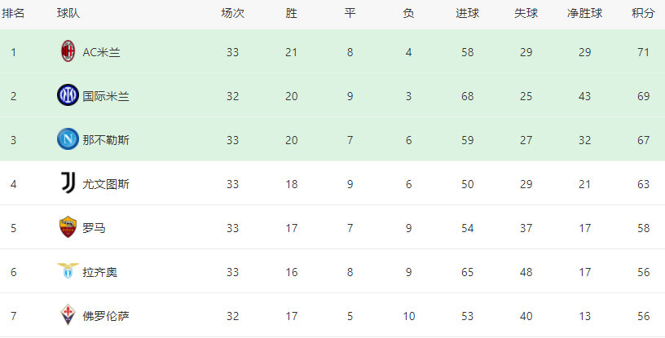Screen dimensions: 665x338
Task: Open the 拉齐奥 team name link
Action: [99, 272]
